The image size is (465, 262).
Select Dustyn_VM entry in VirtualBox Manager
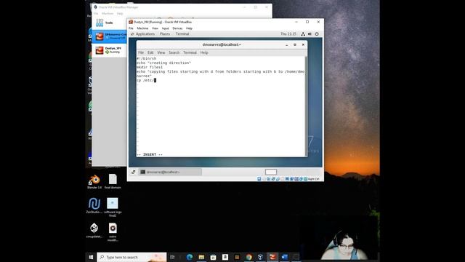[109, 50]
